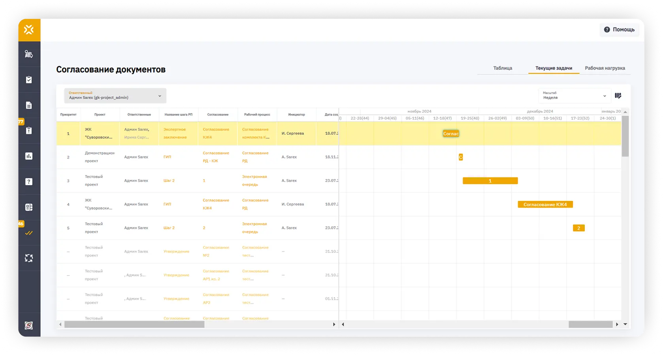The height and width of the screenshot is (355, 663).
Task: Open the map/projects sidebar icon
Action: [x=29, y=54]
